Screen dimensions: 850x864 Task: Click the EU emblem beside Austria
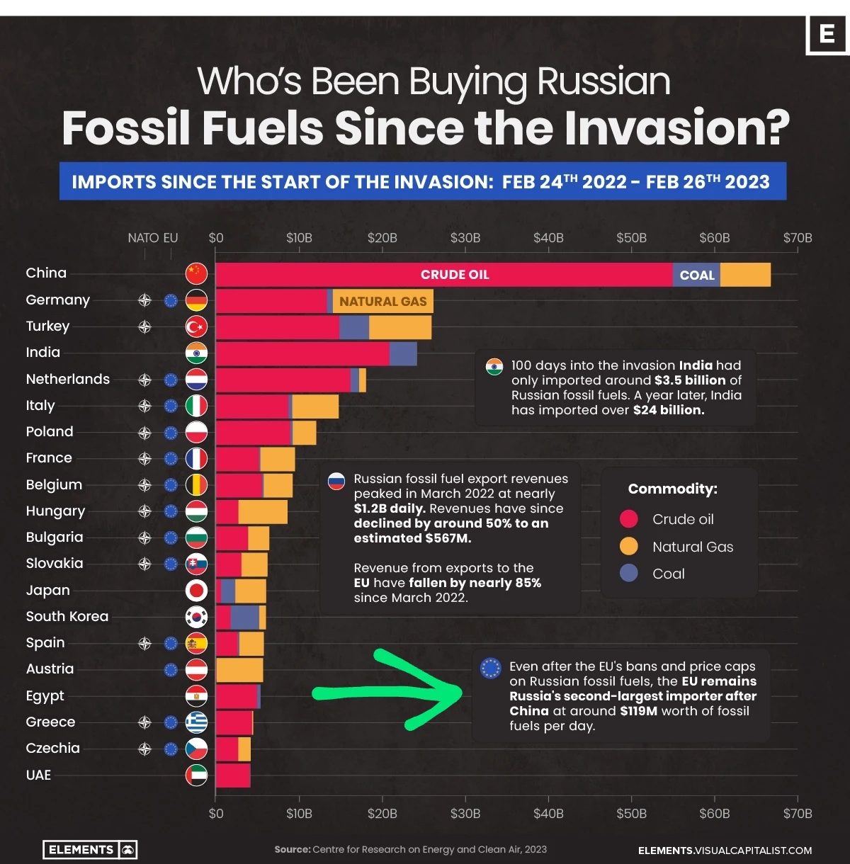click(171, 669)
